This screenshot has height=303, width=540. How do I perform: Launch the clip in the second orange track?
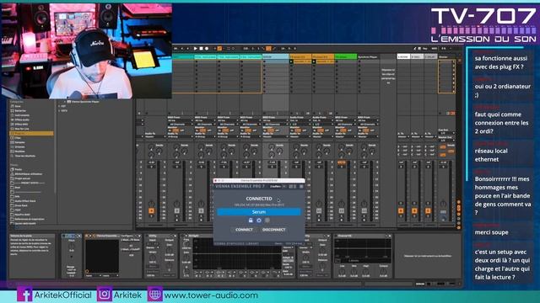point(314,61)
